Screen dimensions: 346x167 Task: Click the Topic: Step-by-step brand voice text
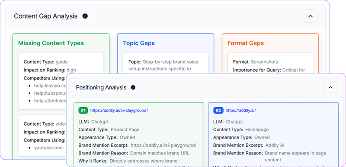[163, 65]
